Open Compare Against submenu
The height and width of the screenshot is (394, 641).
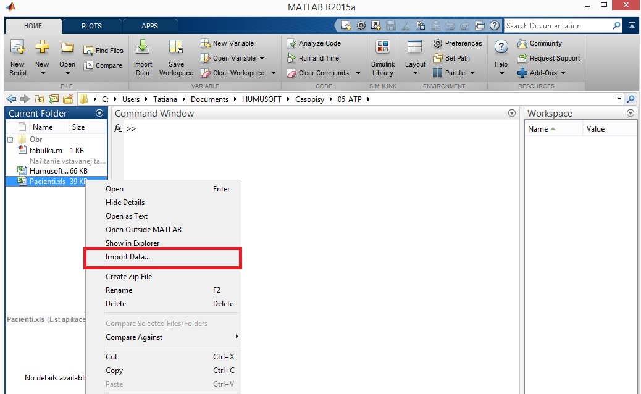(x=162, y=337)
